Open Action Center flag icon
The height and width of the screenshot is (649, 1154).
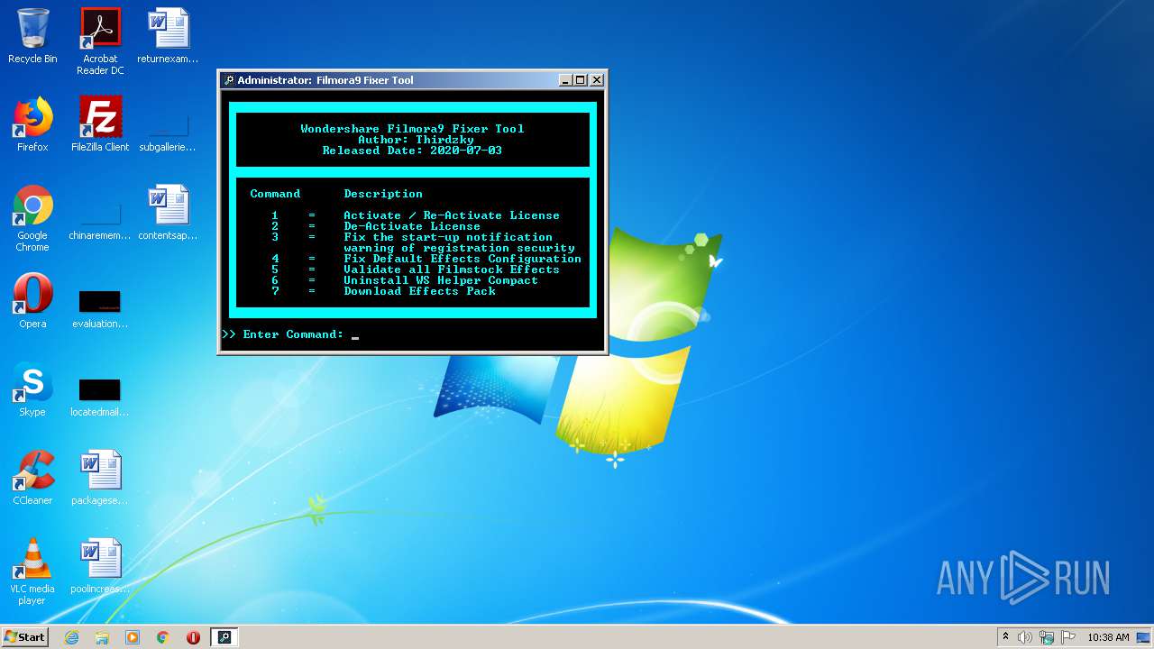pos(1067,637)
